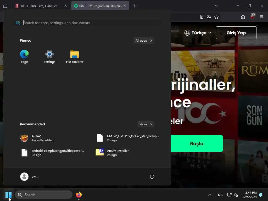This screenshot has width=268, height=201.
Task: Open the clock showing 3:44 PM
Action: click(x=249, y=195)
